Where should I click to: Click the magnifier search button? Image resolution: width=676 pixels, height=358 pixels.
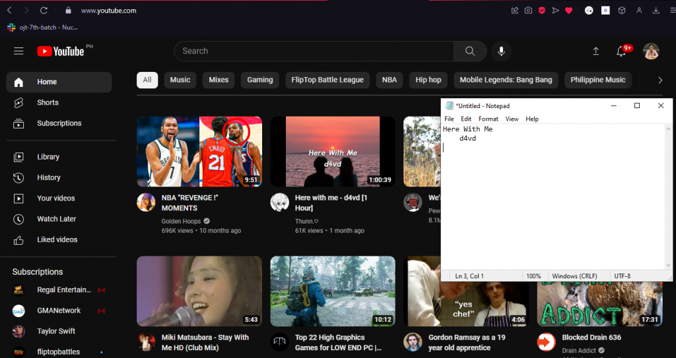pyautogui.click(x=470, y=51)
